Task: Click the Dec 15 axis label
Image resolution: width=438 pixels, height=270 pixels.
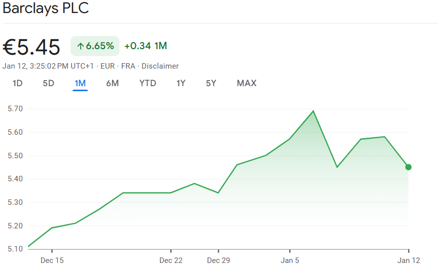Action: pos(52,260)
